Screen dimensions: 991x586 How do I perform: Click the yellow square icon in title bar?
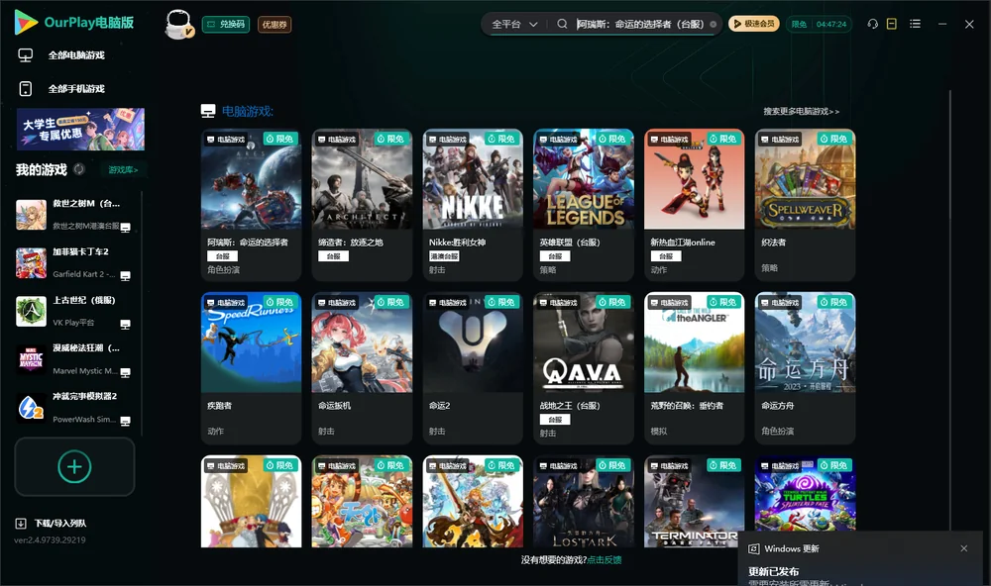pyautogui.click(x=892, y=24)
